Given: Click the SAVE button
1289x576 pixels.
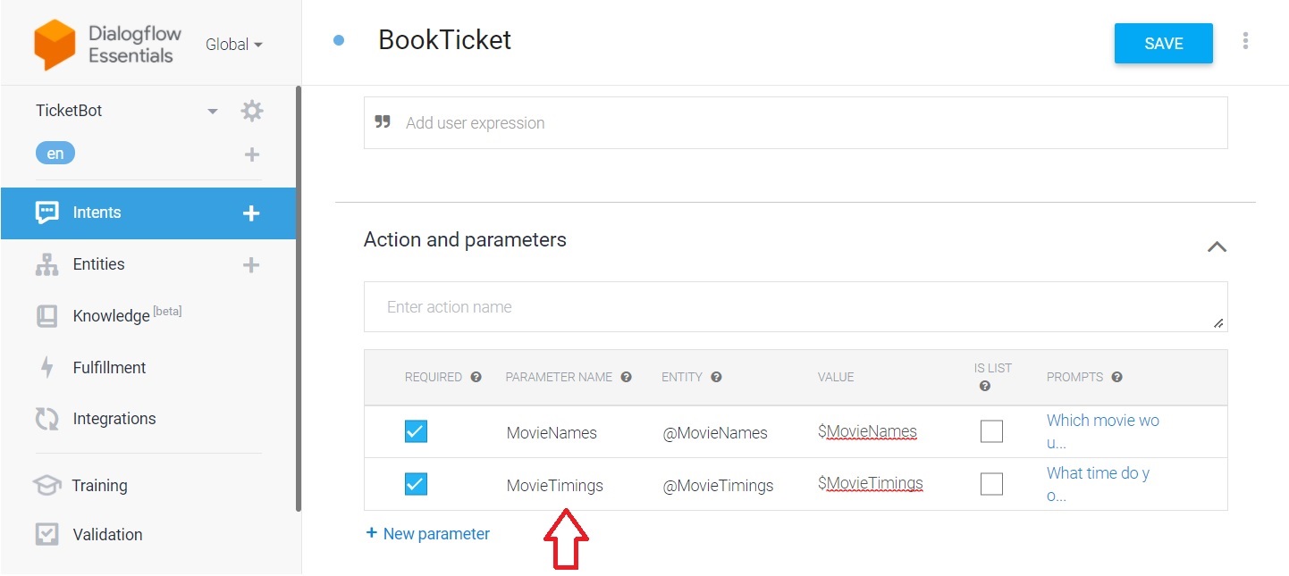Looking at the screenshot, I should point(1163,42).
